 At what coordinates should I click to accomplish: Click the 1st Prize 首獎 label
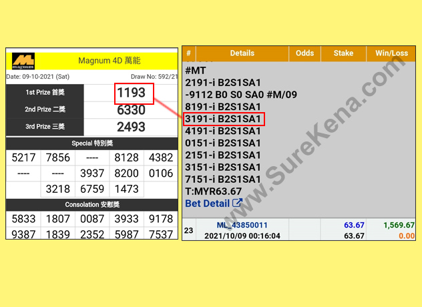(x=45, y=92)
